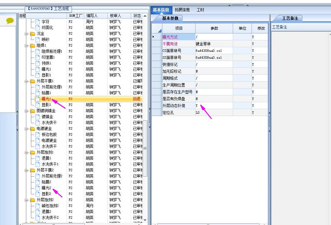Click the process tree scroll-up arrow

145,16
